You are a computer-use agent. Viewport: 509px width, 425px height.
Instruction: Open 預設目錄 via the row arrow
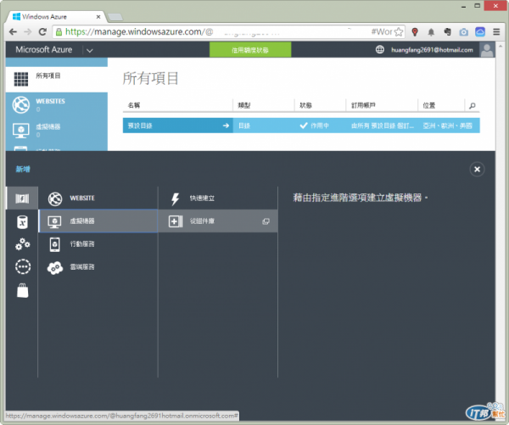click(x=226, y=126)
